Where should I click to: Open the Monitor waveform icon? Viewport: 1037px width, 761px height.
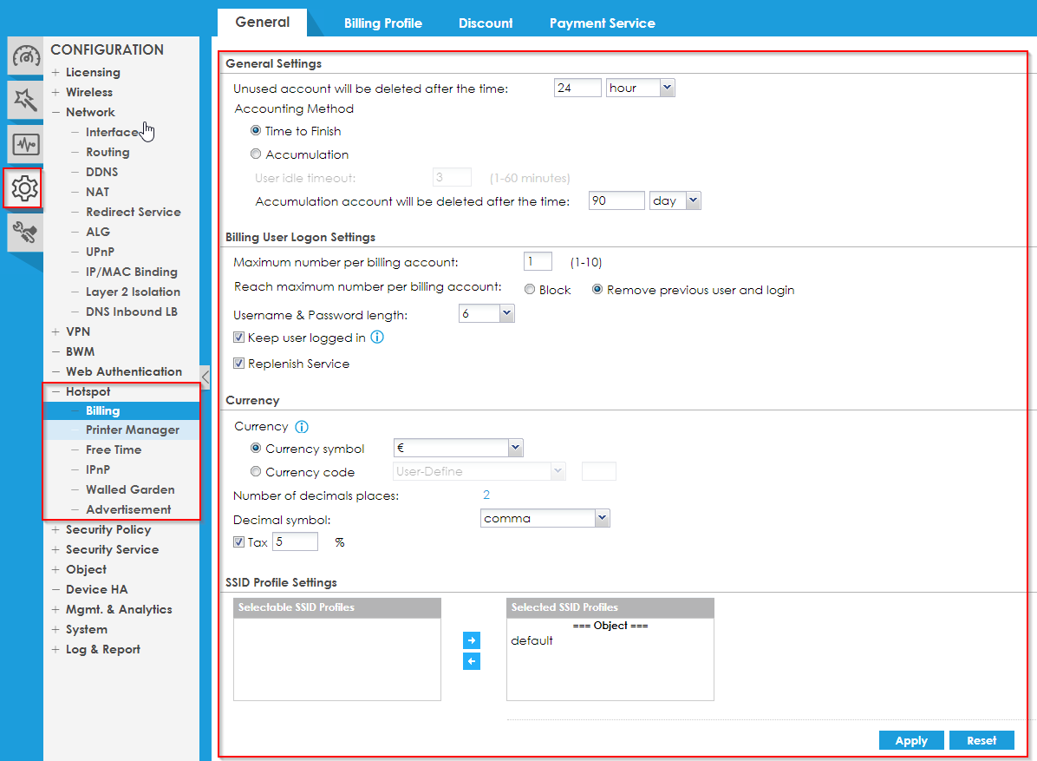point(25,144)
